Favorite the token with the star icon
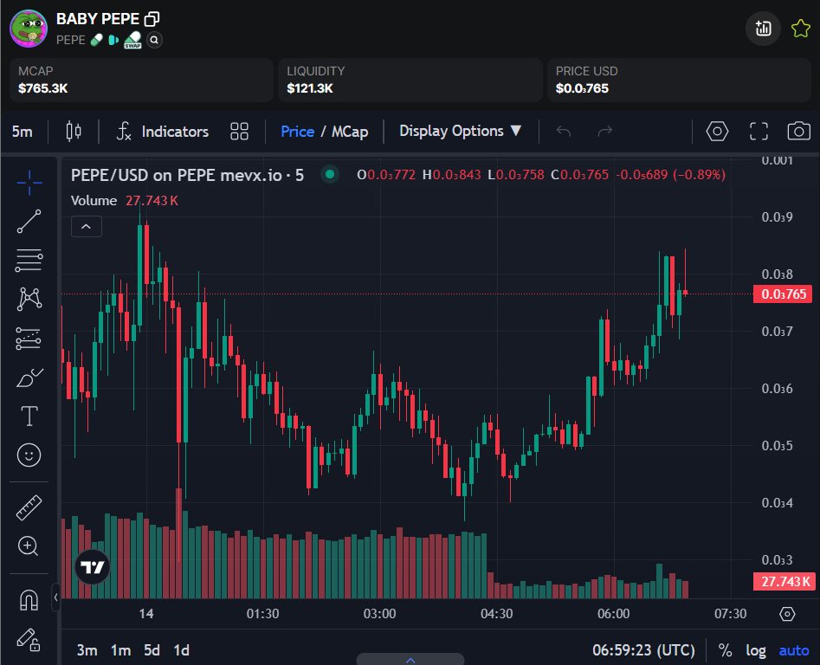 (x=800, y=29)
